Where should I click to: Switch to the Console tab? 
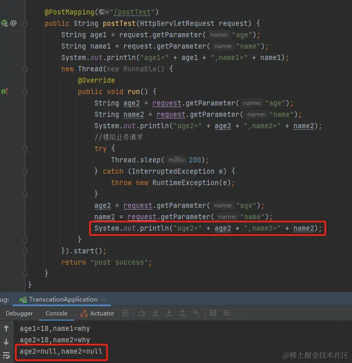tap(57, 313)
